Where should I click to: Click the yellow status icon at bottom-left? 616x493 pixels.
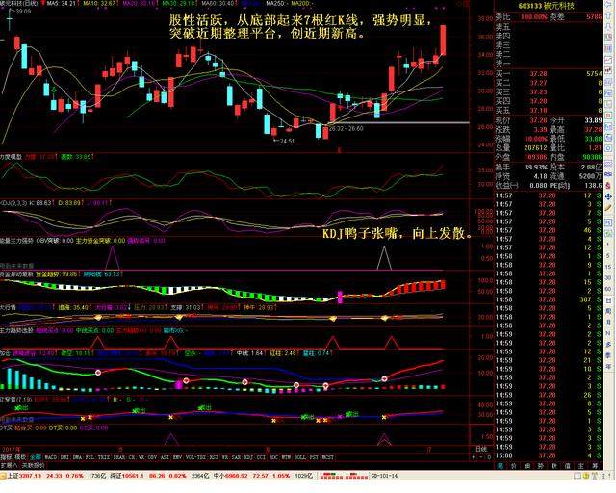pos(3,476)
